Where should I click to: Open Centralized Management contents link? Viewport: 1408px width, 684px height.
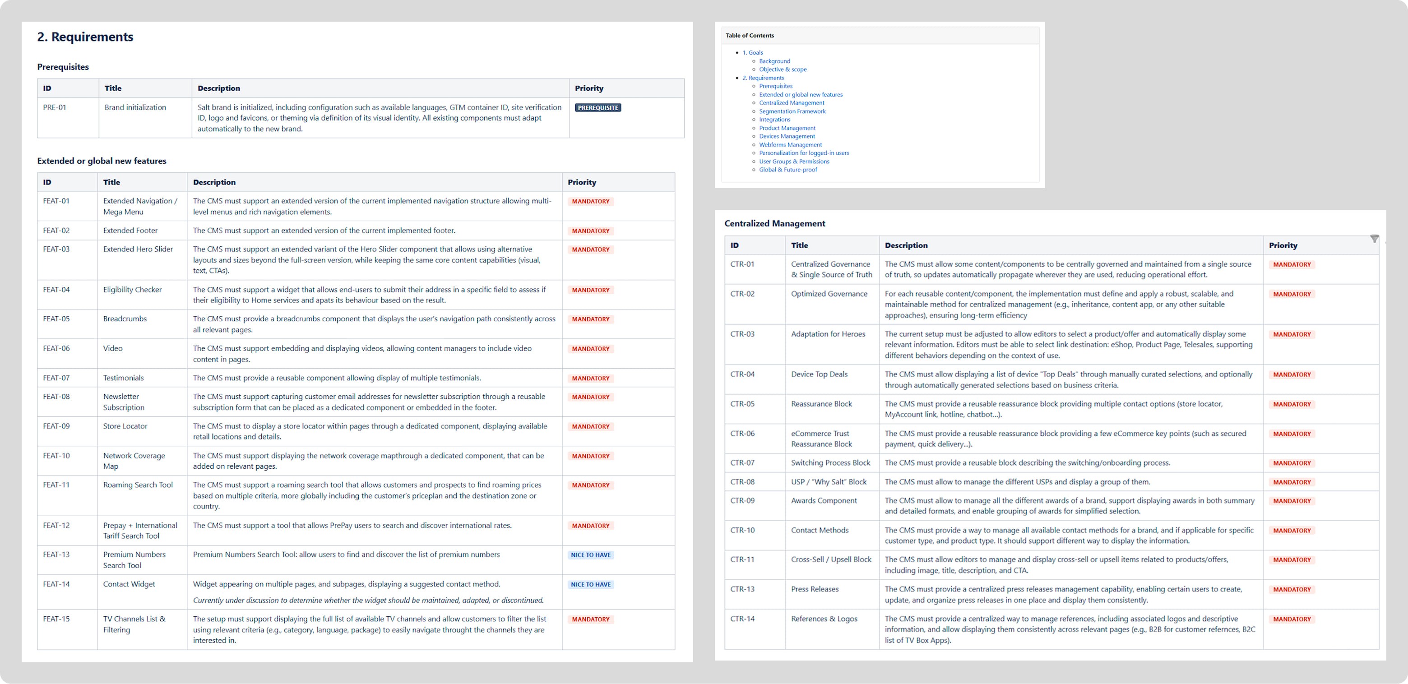click(791, 103)
